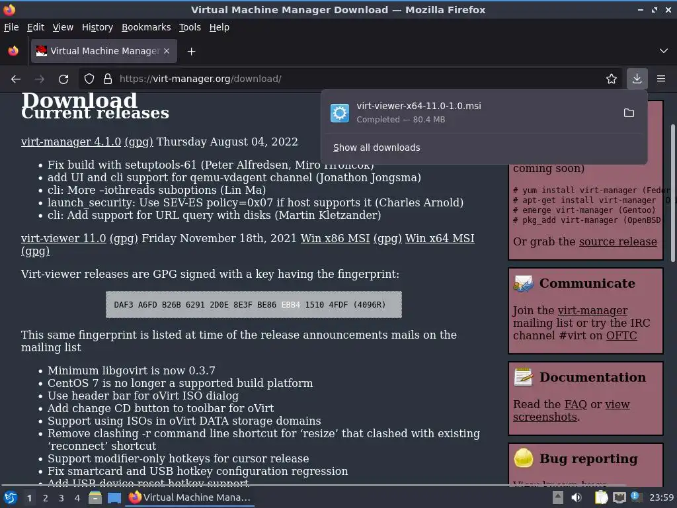The height and width of the screenshot is (508, 677).
Task: Switch to workspace 1
Action: [29, 498]
